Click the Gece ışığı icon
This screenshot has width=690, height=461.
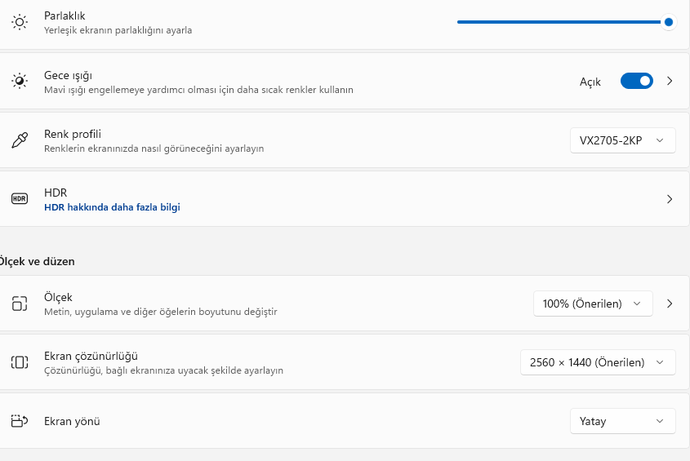[x=20, y=81]
